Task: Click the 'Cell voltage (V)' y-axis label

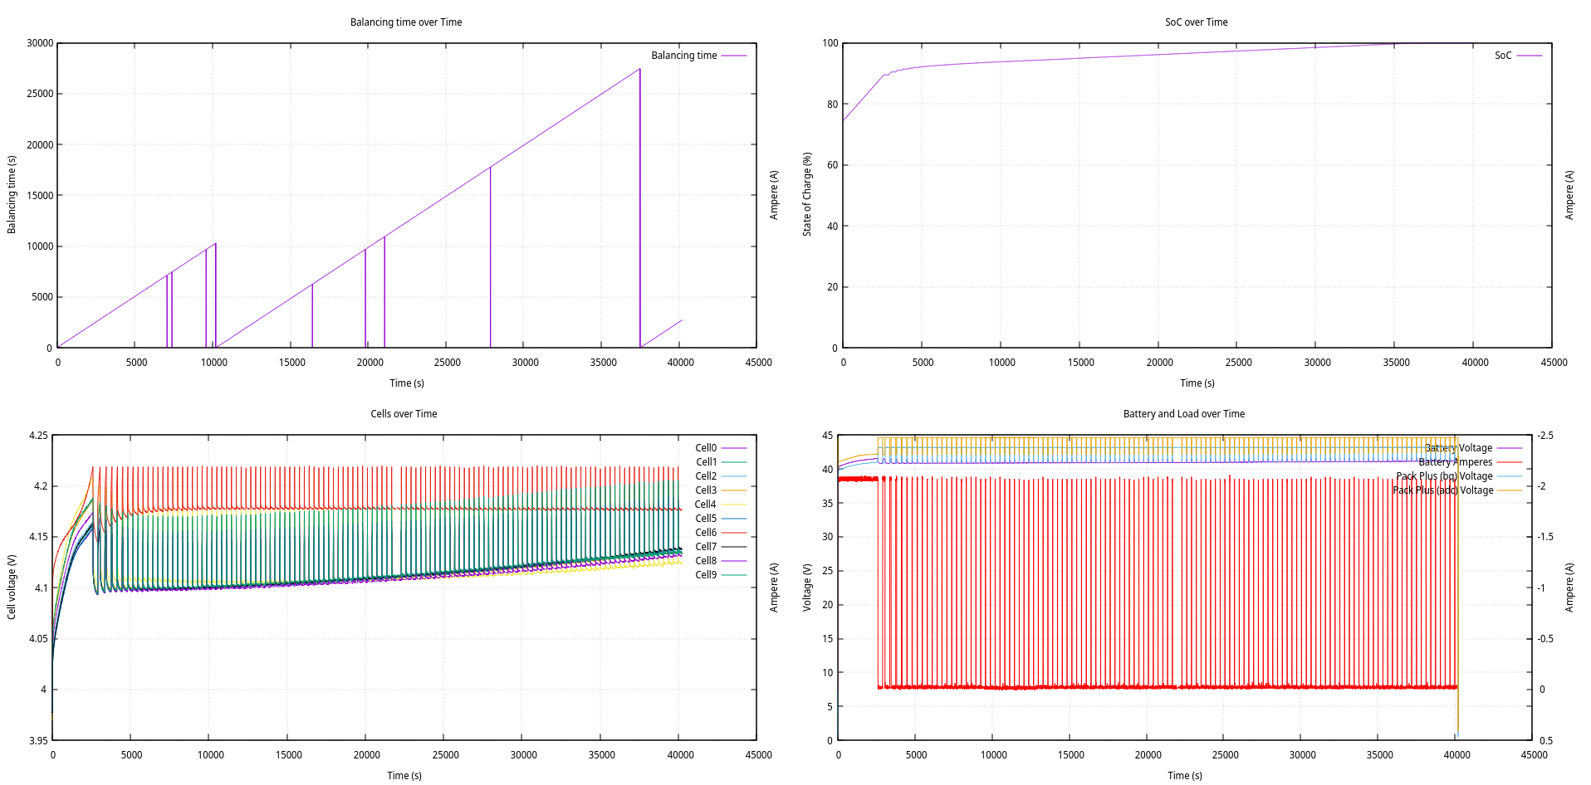Action: [12, 587]
